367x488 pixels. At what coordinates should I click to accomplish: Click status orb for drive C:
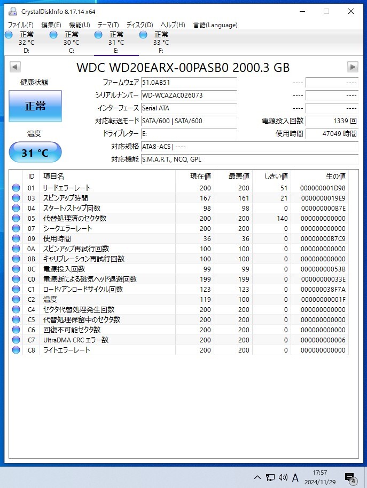(53, 35)
